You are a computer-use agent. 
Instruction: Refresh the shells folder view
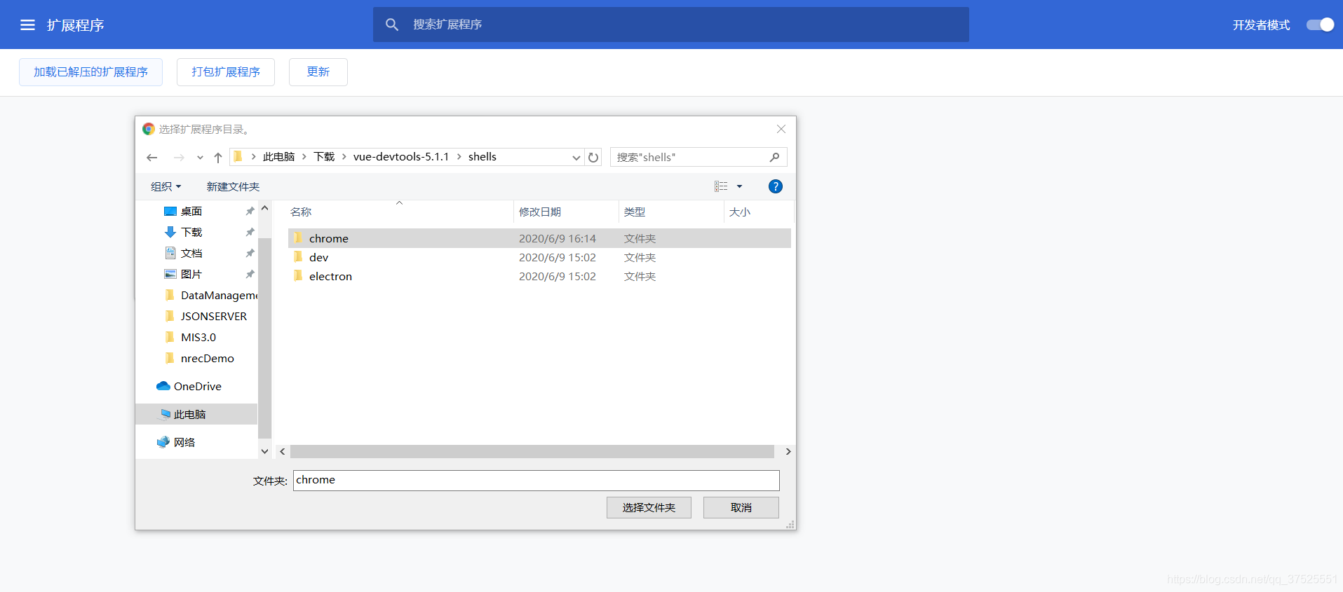593,158
